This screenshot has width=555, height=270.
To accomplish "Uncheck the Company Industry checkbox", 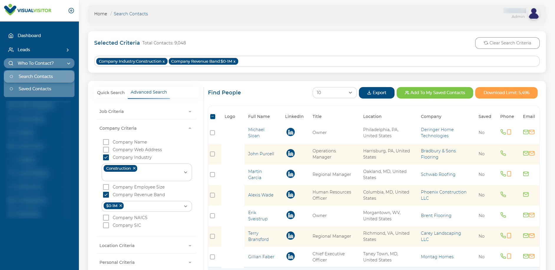I will tap(106, 157).
